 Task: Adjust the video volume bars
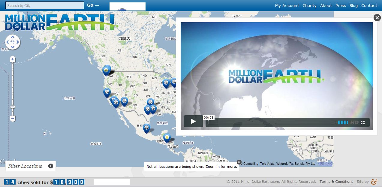(x=343, y=122)
